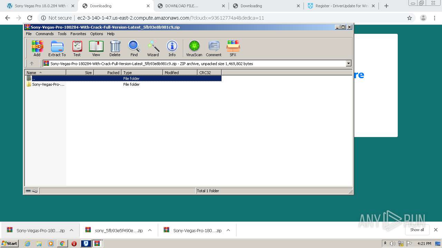Show hidden tray icons arrow
Viewport: 442px width, 248px height.
pos(385,243)
